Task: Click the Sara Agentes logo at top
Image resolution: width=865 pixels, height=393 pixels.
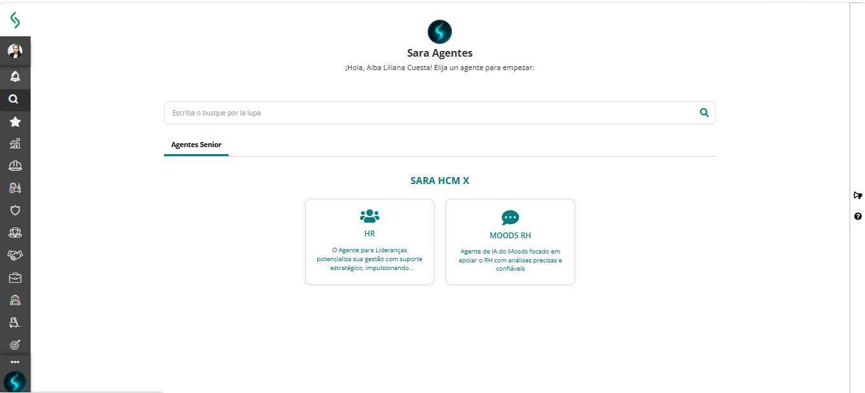Action: pyautogui.click(x=440, y=32)
